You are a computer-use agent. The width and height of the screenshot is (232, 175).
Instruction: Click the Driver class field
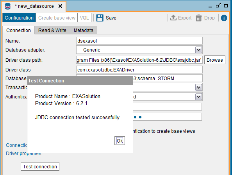click(x=139, y=70)
